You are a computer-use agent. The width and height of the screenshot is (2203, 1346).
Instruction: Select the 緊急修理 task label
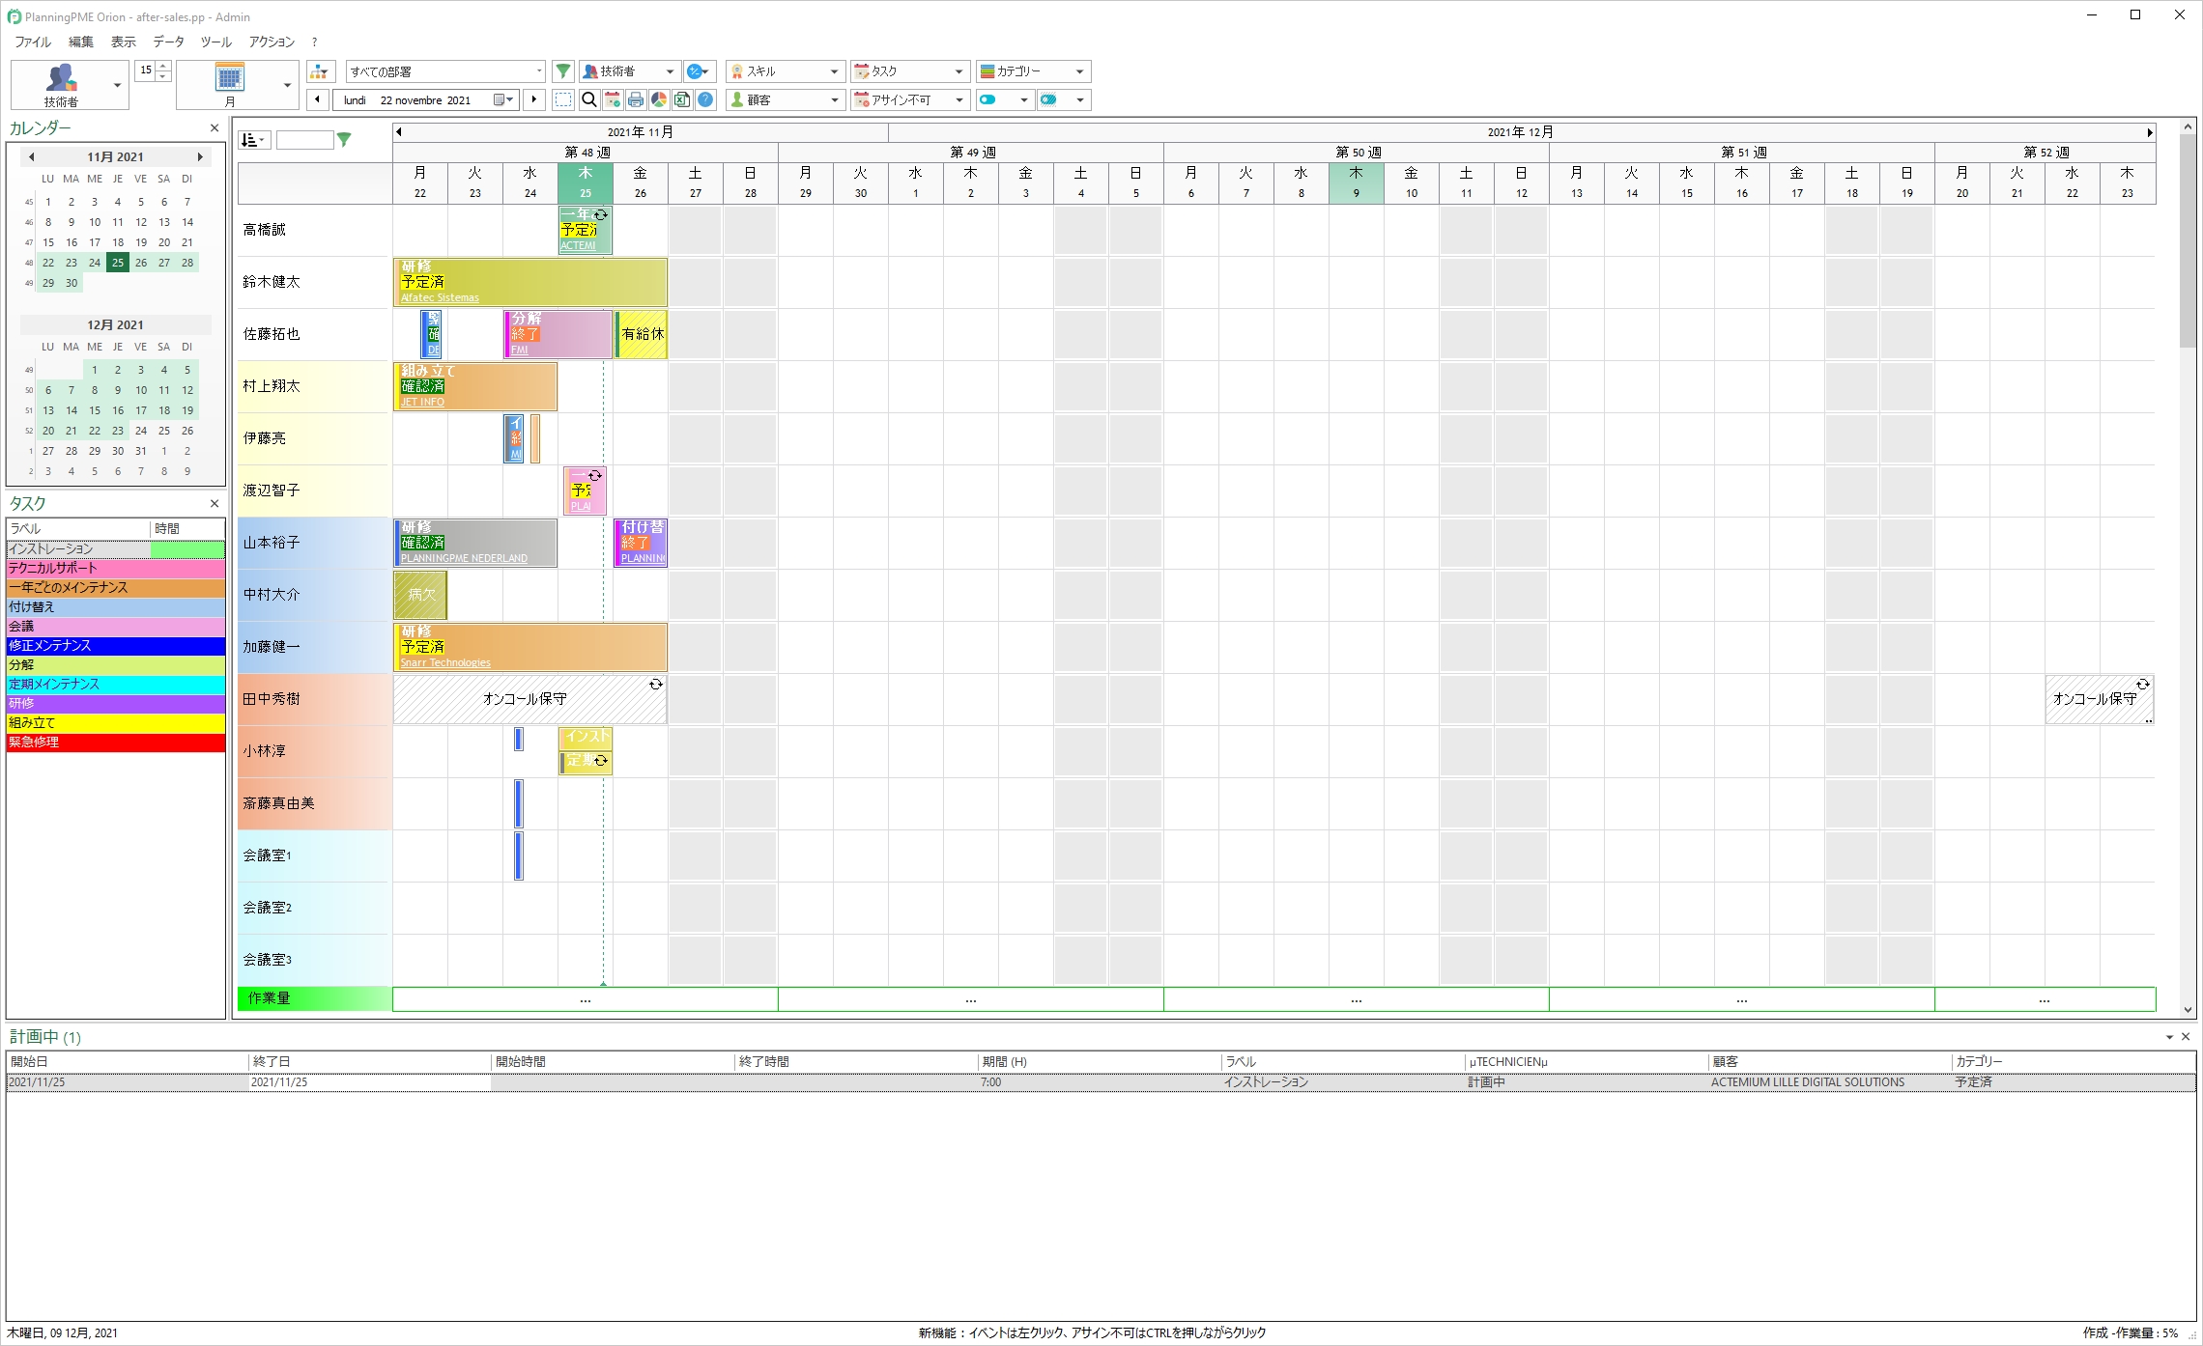[116, 742]
